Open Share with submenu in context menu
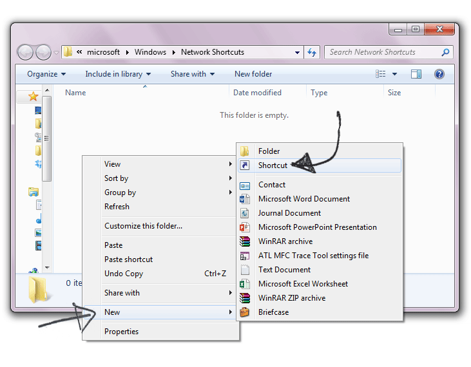471x367 pixels. click(x=168, y=292)
